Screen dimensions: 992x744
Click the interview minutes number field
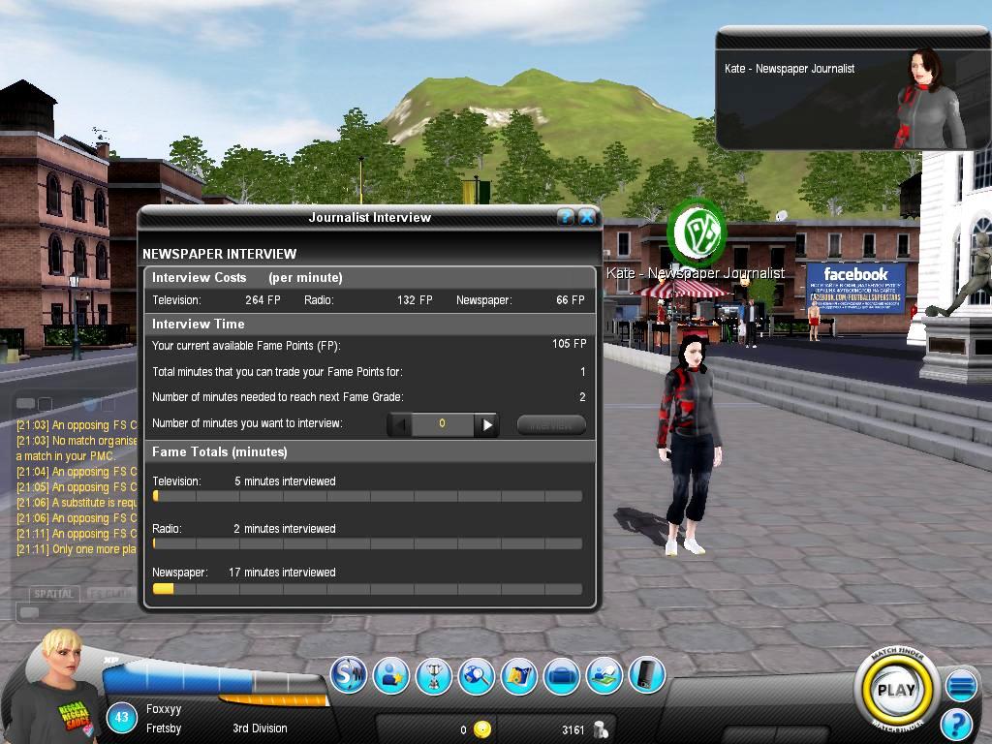point(443,424)
